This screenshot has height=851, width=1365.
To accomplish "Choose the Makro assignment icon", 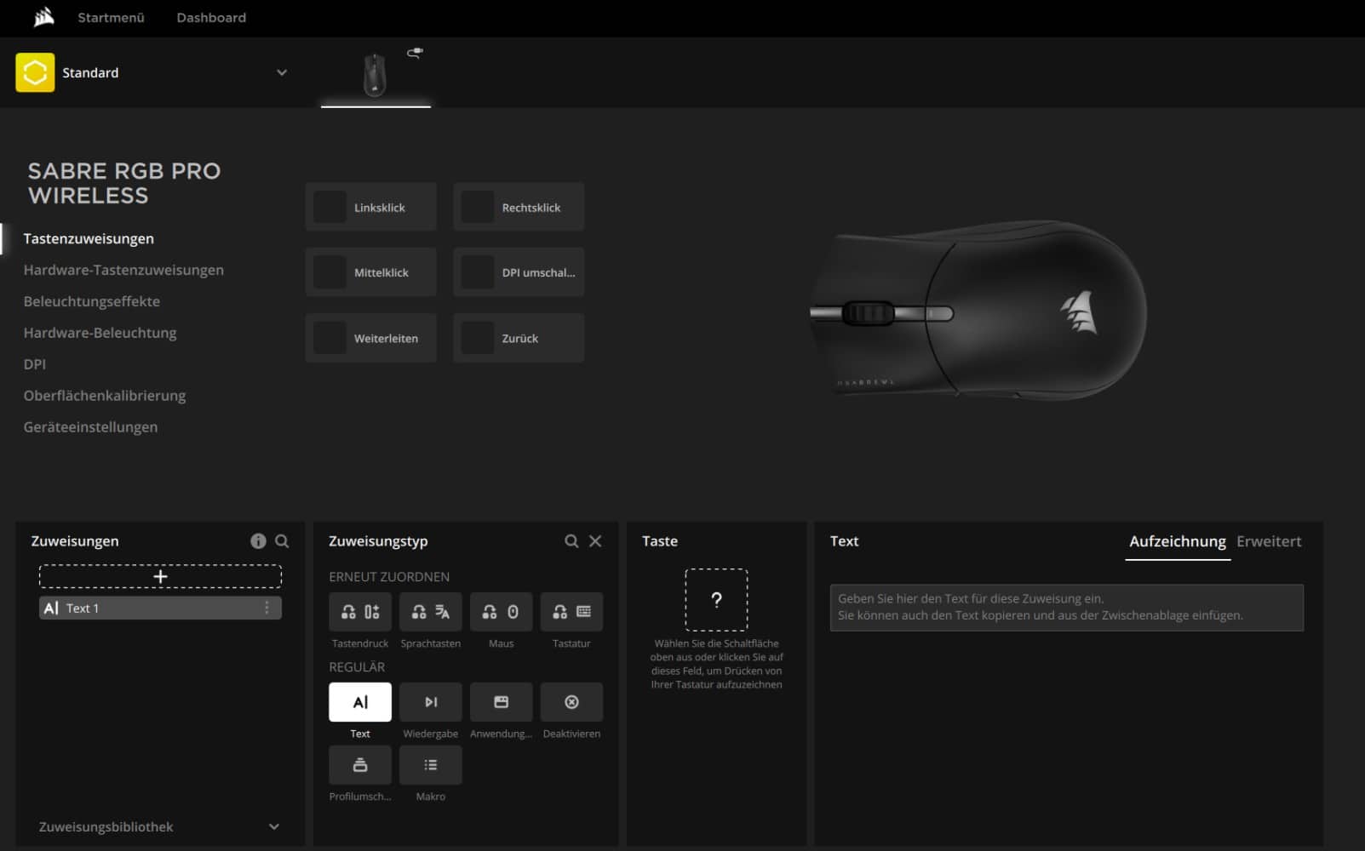I will (430, 765).
